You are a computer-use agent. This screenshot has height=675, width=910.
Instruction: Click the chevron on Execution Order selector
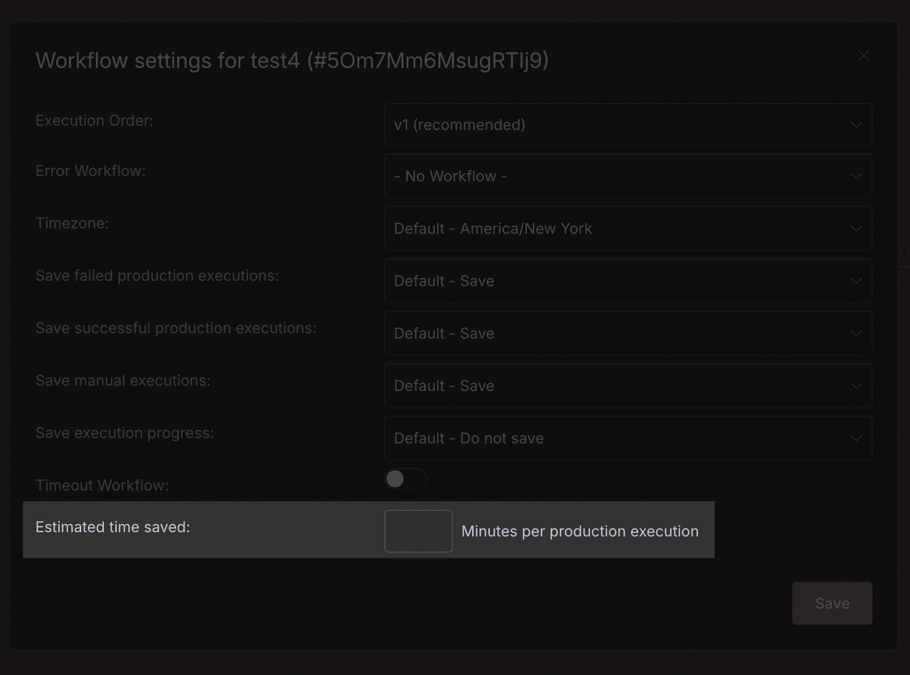coord(856,125)
